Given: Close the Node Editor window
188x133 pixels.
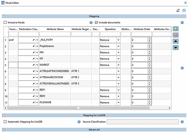Looking at the screenshot, I should coord(185,3).
